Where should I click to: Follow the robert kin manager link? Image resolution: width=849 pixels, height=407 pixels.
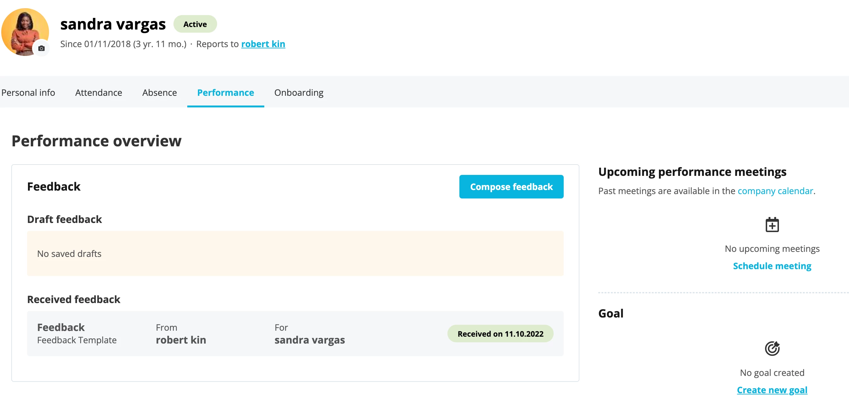[x=263, y=44]
